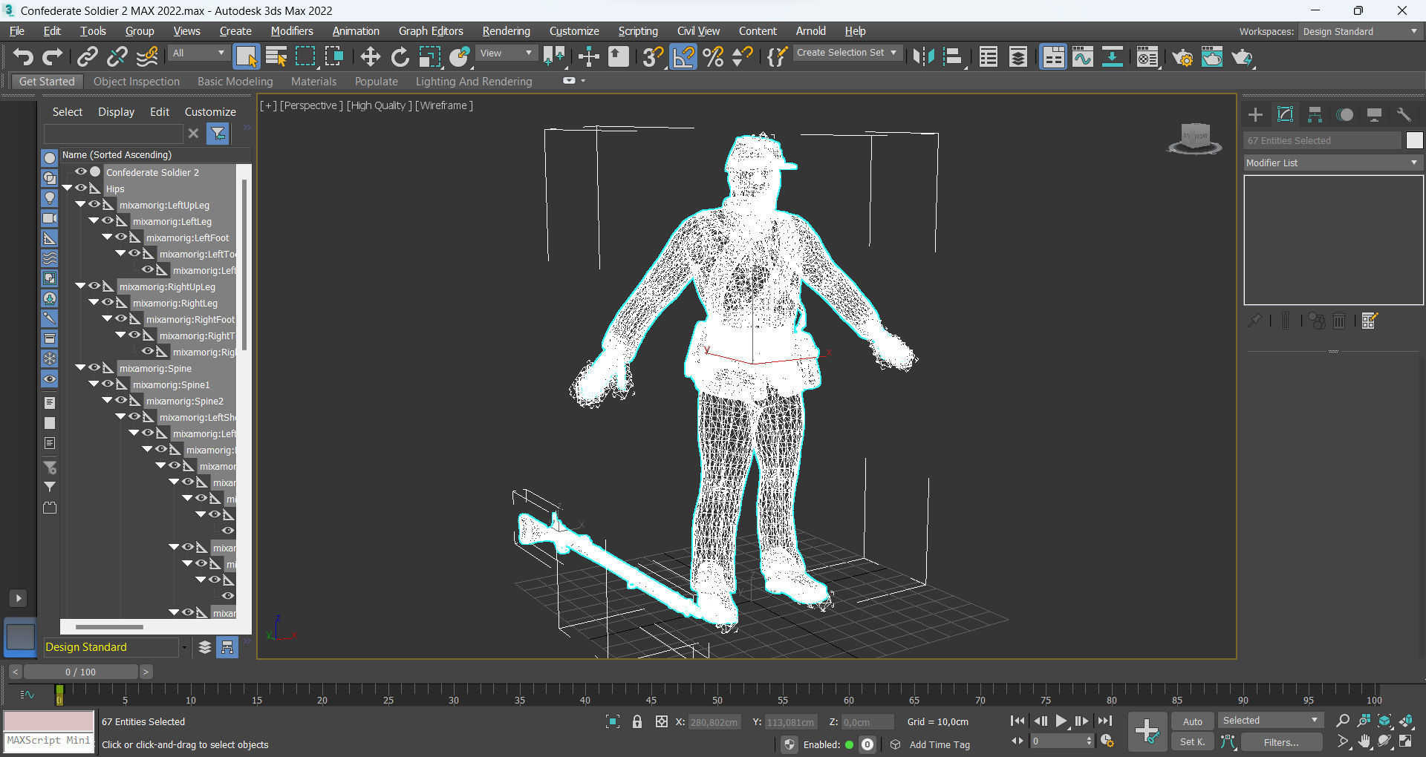The height and width of the screenshot is (757, 1426).
Task: Select the Pan View hand tool
Action: [x=1364, y=741]
